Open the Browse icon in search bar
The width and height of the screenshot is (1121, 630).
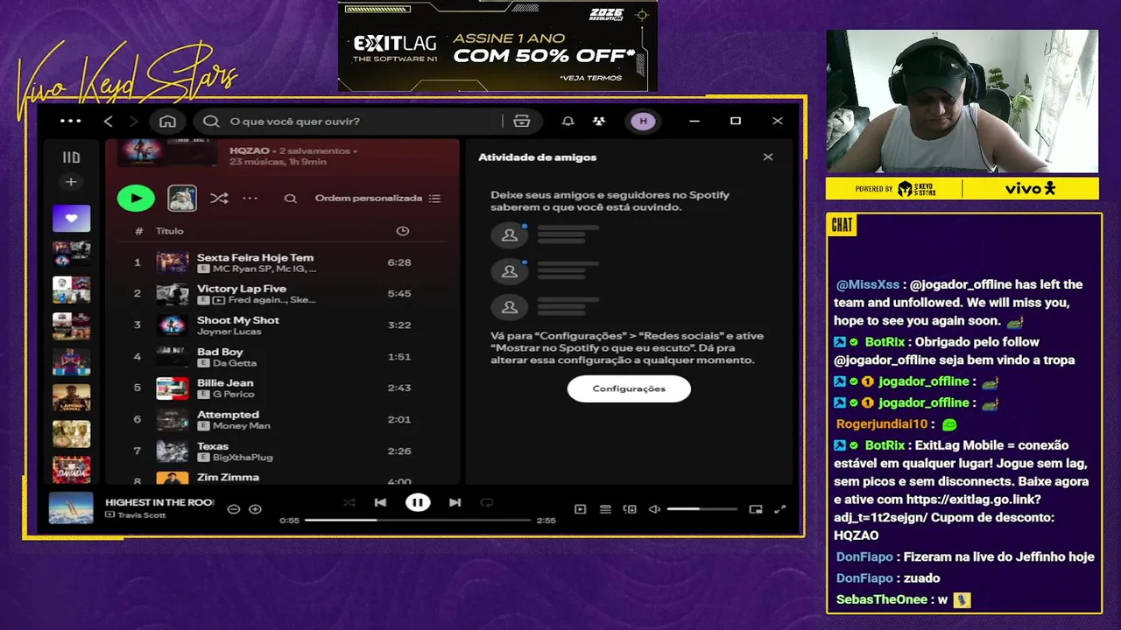tap(522, 122)
